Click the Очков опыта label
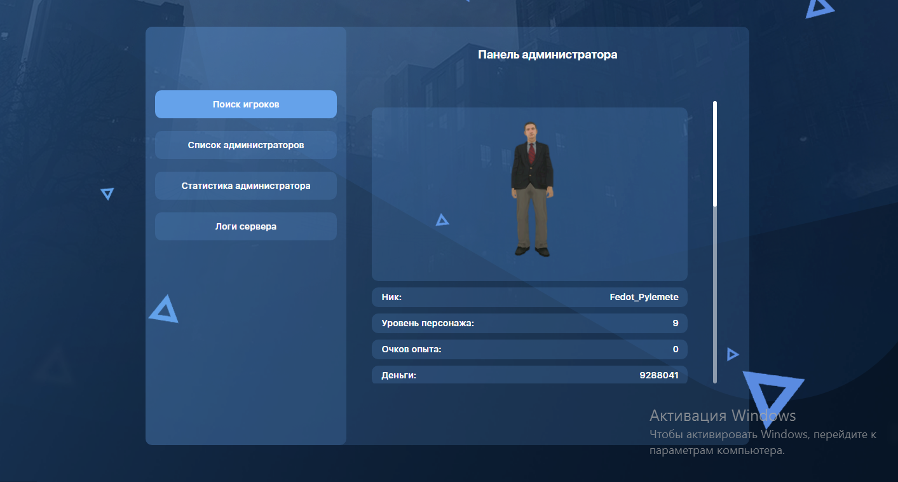 (x=411, y=349)
